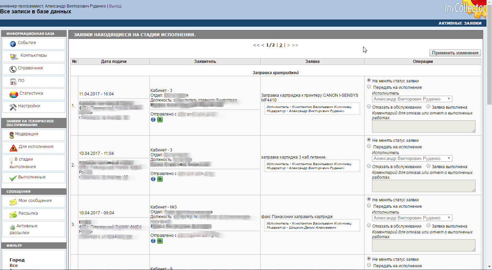Select 'Передать на исполнение' for request 1
This screenshot has height=270, width=492.
[x=369, y=87]
